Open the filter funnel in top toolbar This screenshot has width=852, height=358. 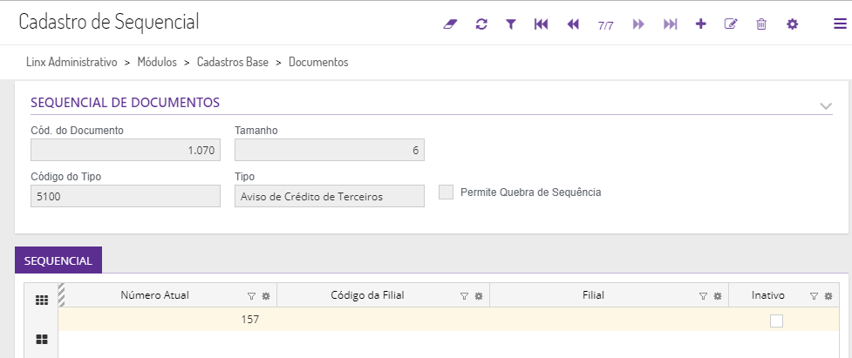511,24
